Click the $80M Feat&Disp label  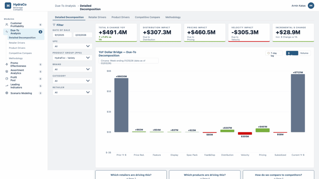click(x=210, y=135)
